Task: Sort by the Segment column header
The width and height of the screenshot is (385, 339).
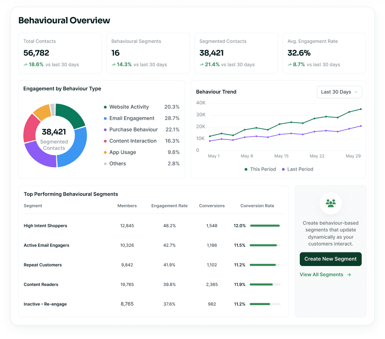Action: (33, 206)
